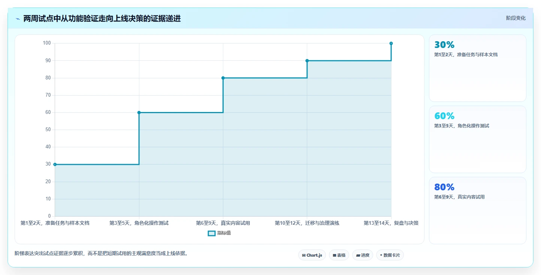The height and width of the screenshot is (275, 541).
Task: Click card caption 第1至2天，准备任务与样本文档
Action: click(466, 55)
